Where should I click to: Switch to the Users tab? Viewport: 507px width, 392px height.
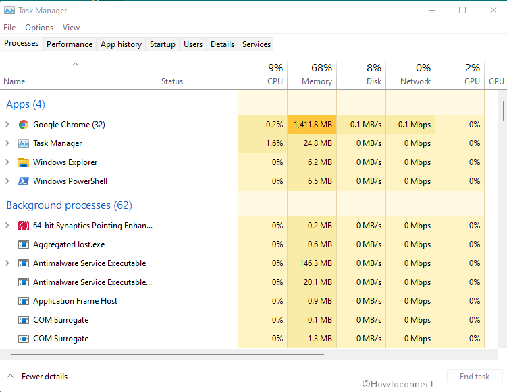(x=193, y=44)
